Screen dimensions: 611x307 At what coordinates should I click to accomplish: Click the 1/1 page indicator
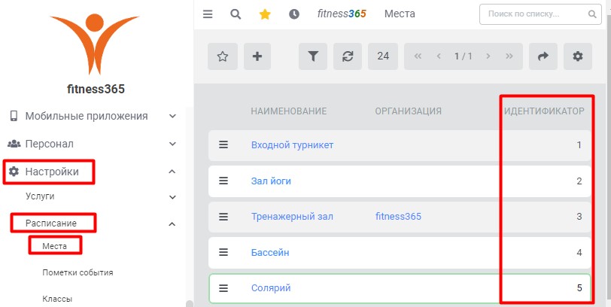[x=464, y=56]
